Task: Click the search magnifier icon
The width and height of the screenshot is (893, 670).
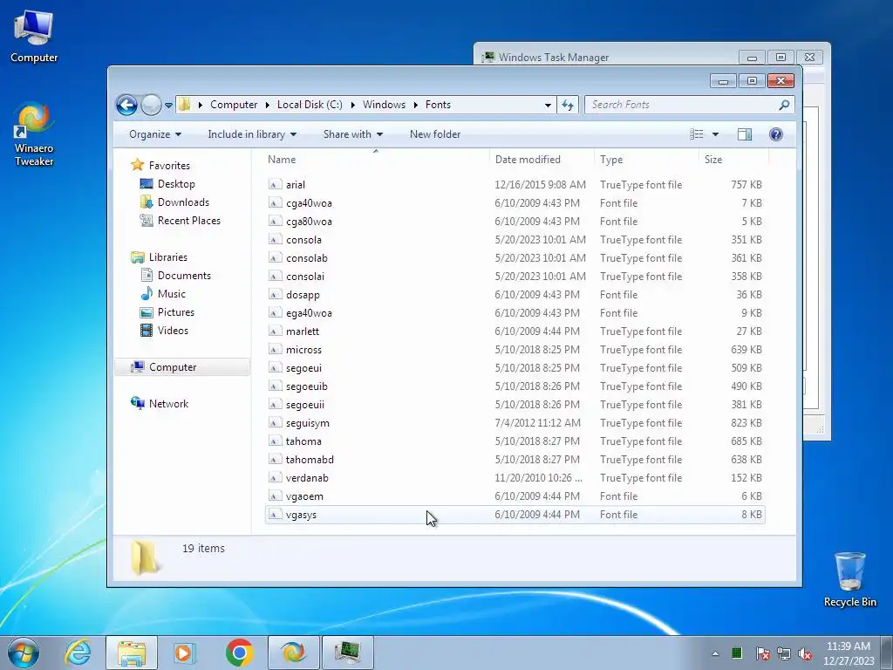Action: (784, 105)
